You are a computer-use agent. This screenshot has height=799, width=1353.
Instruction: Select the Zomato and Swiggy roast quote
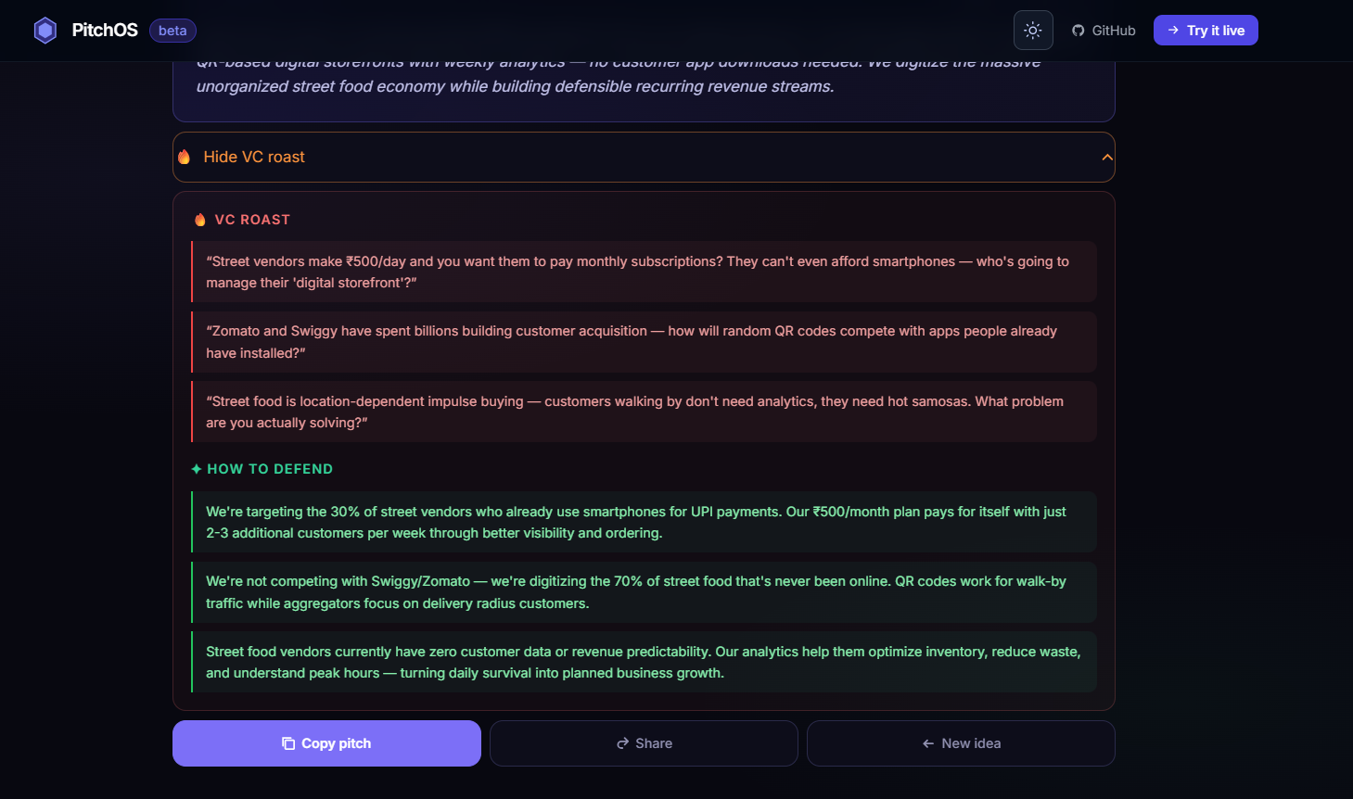(x=644, y=342)
